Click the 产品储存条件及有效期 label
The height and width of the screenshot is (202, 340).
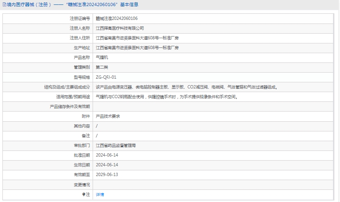[x=69, y=107]
